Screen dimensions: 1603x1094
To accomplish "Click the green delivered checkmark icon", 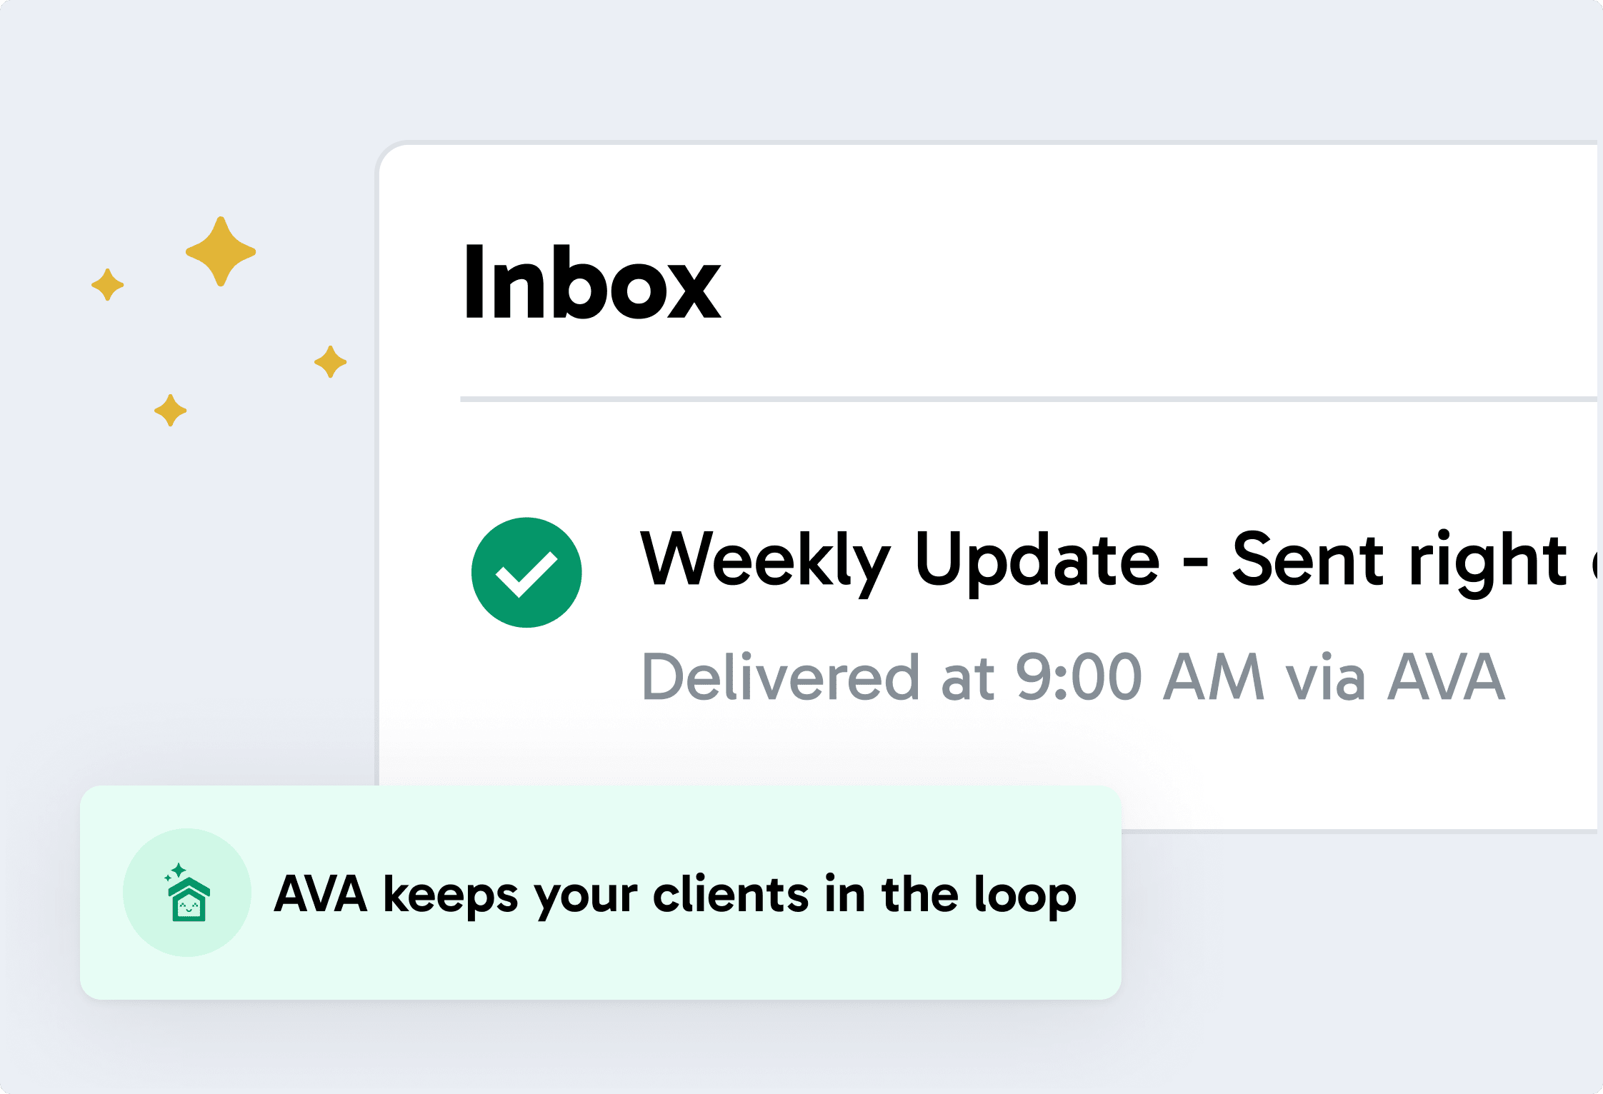I will point(526,573).
